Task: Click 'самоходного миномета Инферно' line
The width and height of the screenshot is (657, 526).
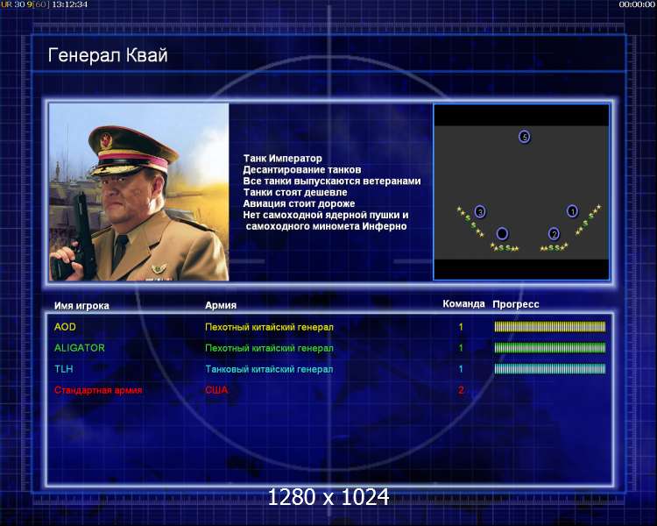Action: (x=327, y=226)
